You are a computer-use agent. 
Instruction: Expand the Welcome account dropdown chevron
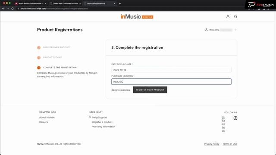[235, 30]
